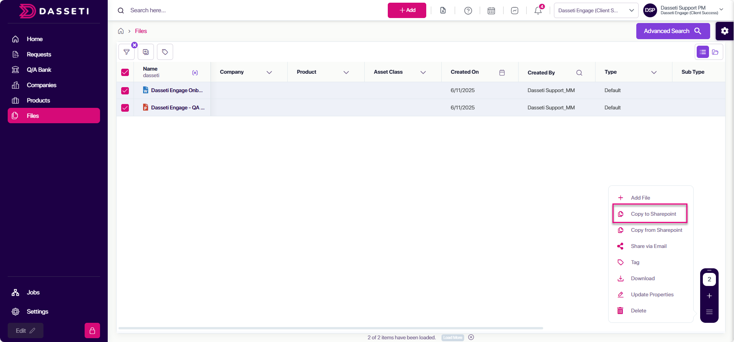Dismiss the items loaded status message
The width and height of the screenshot is (734, 342).
coord(471,337)
